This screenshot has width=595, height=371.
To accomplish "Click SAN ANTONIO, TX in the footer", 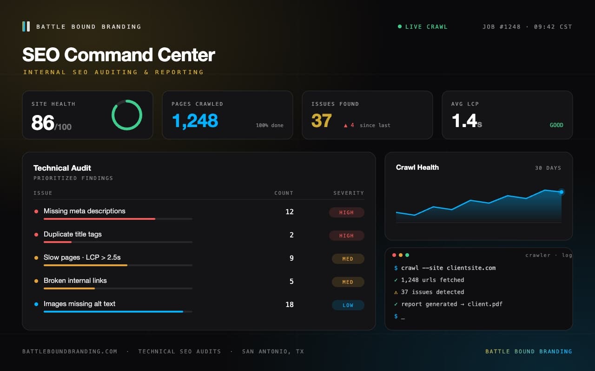I will [x=273, y=352].
